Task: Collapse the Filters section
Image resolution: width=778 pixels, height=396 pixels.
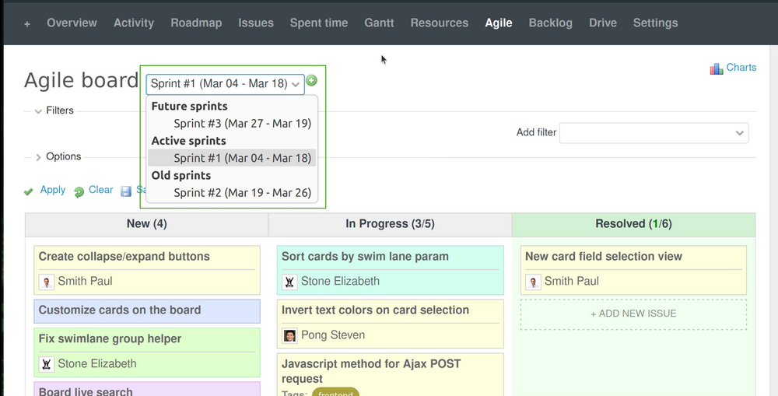Action: click(x=38, y=111)
